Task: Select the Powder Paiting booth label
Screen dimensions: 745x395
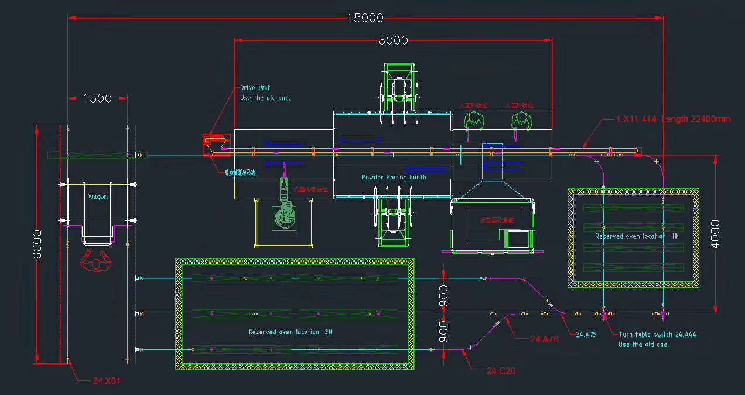Action: pyautogui.click(x=392, y=177)
